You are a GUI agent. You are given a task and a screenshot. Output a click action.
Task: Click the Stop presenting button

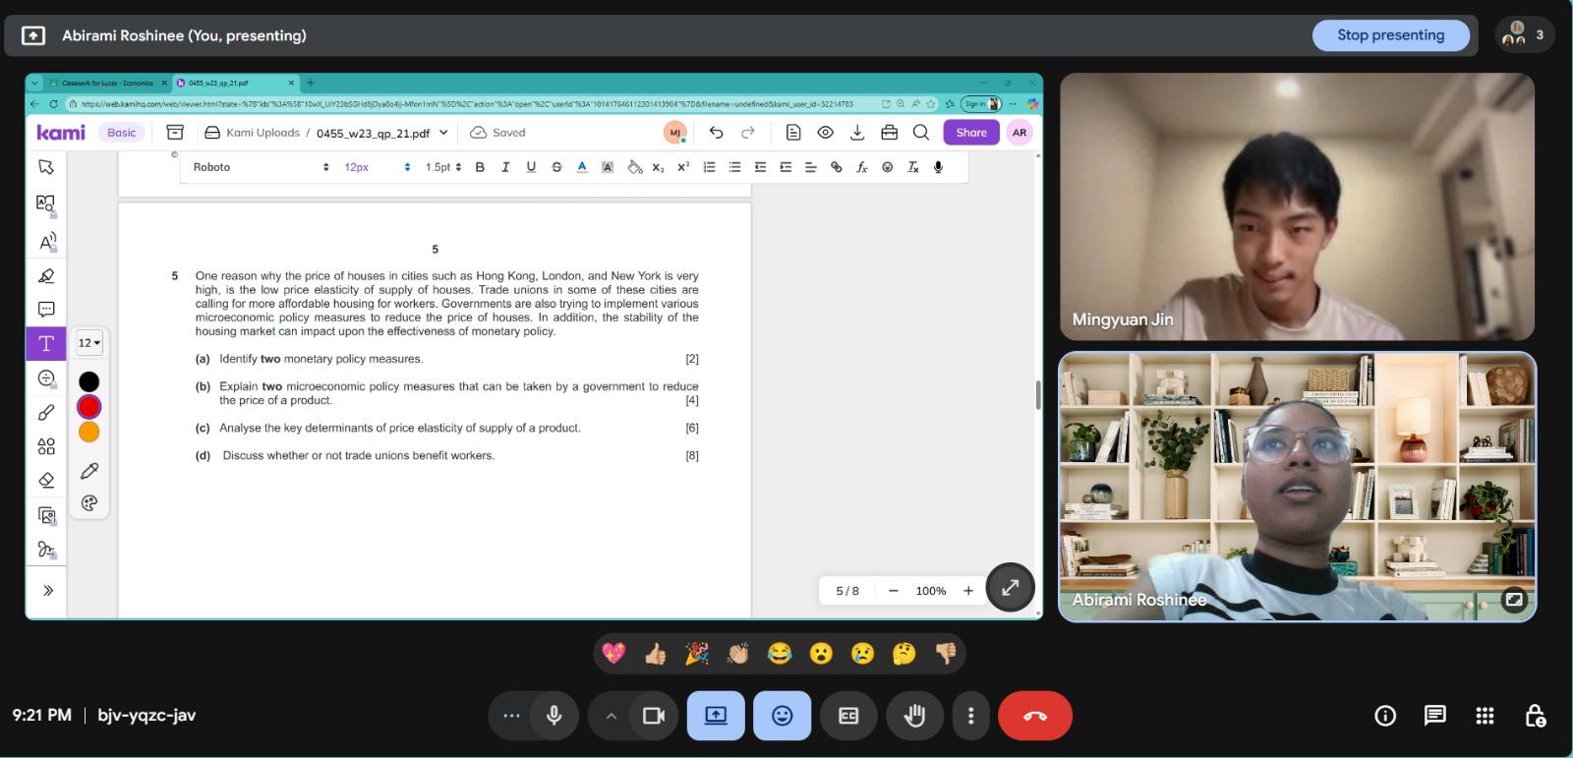[x=1390, y=35]
